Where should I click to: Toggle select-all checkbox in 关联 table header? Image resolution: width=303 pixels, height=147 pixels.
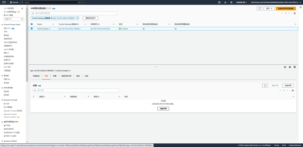34,97
